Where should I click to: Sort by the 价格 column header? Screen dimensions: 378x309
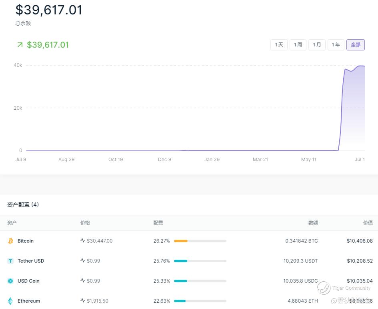coord(85,223)
